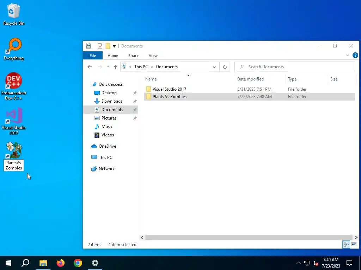Viewport: 361px width, 270px height.
Task: Open the Windows Start menu
Action: coord(8,263)
